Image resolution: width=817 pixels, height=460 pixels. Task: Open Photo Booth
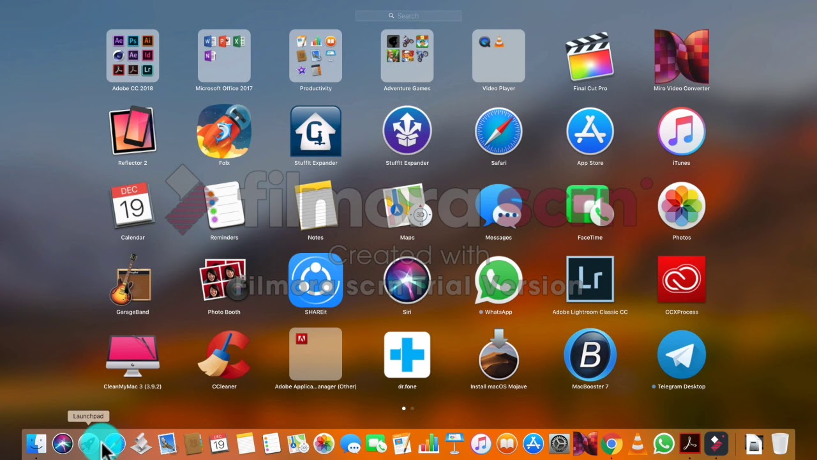[224, 280]
